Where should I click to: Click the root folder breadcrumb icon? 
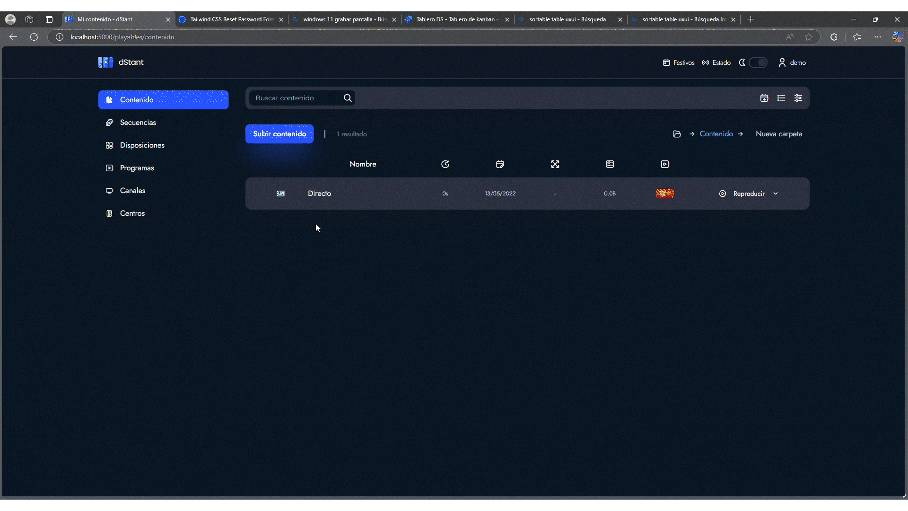pyautogui.click(x=677, y=134)
